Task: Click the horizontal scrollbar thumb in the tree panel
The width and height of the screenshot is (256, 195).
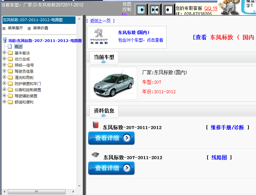Action: point(37,192)
